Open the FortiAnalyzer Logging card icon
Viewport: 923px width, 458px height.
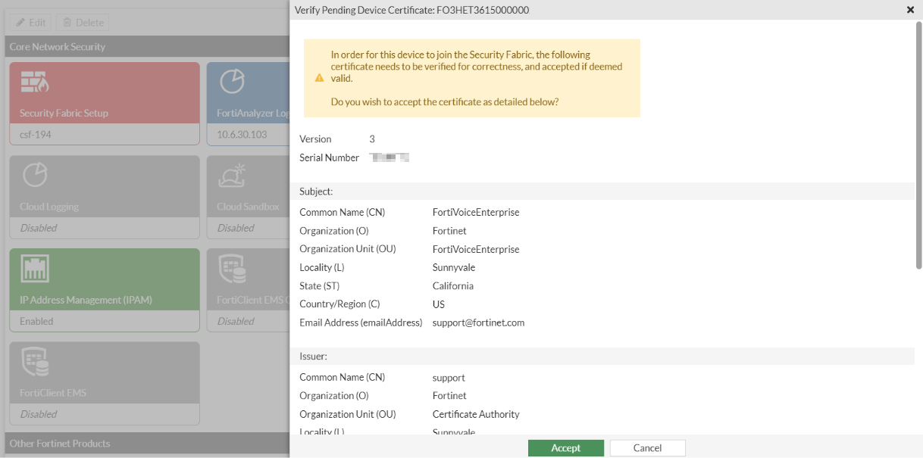231,82
